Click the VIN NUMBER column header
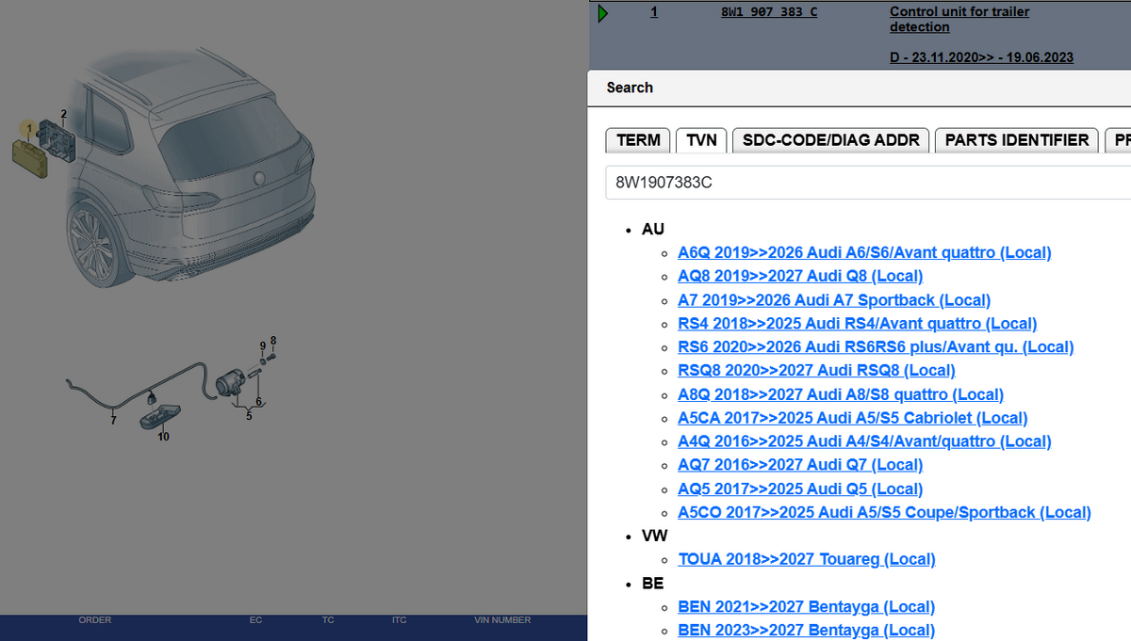This screenshot has height=641, width=1131. coord(502,620)
